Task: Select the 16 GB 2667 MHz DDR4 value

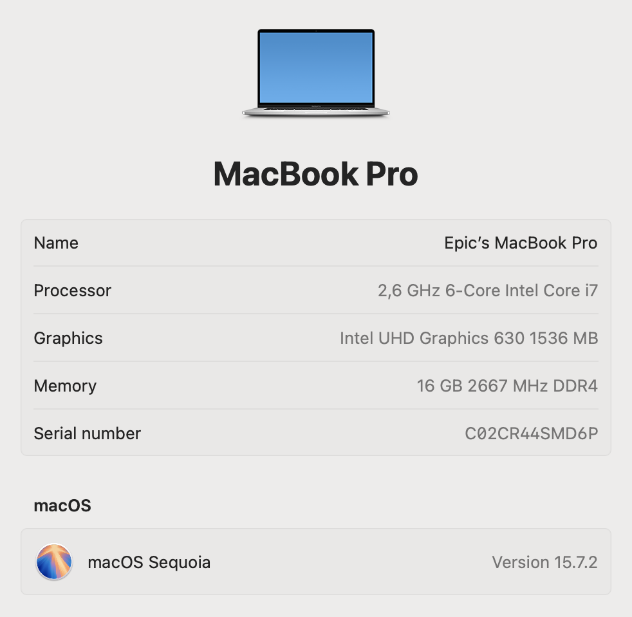Action: click(x=507, y=386)
